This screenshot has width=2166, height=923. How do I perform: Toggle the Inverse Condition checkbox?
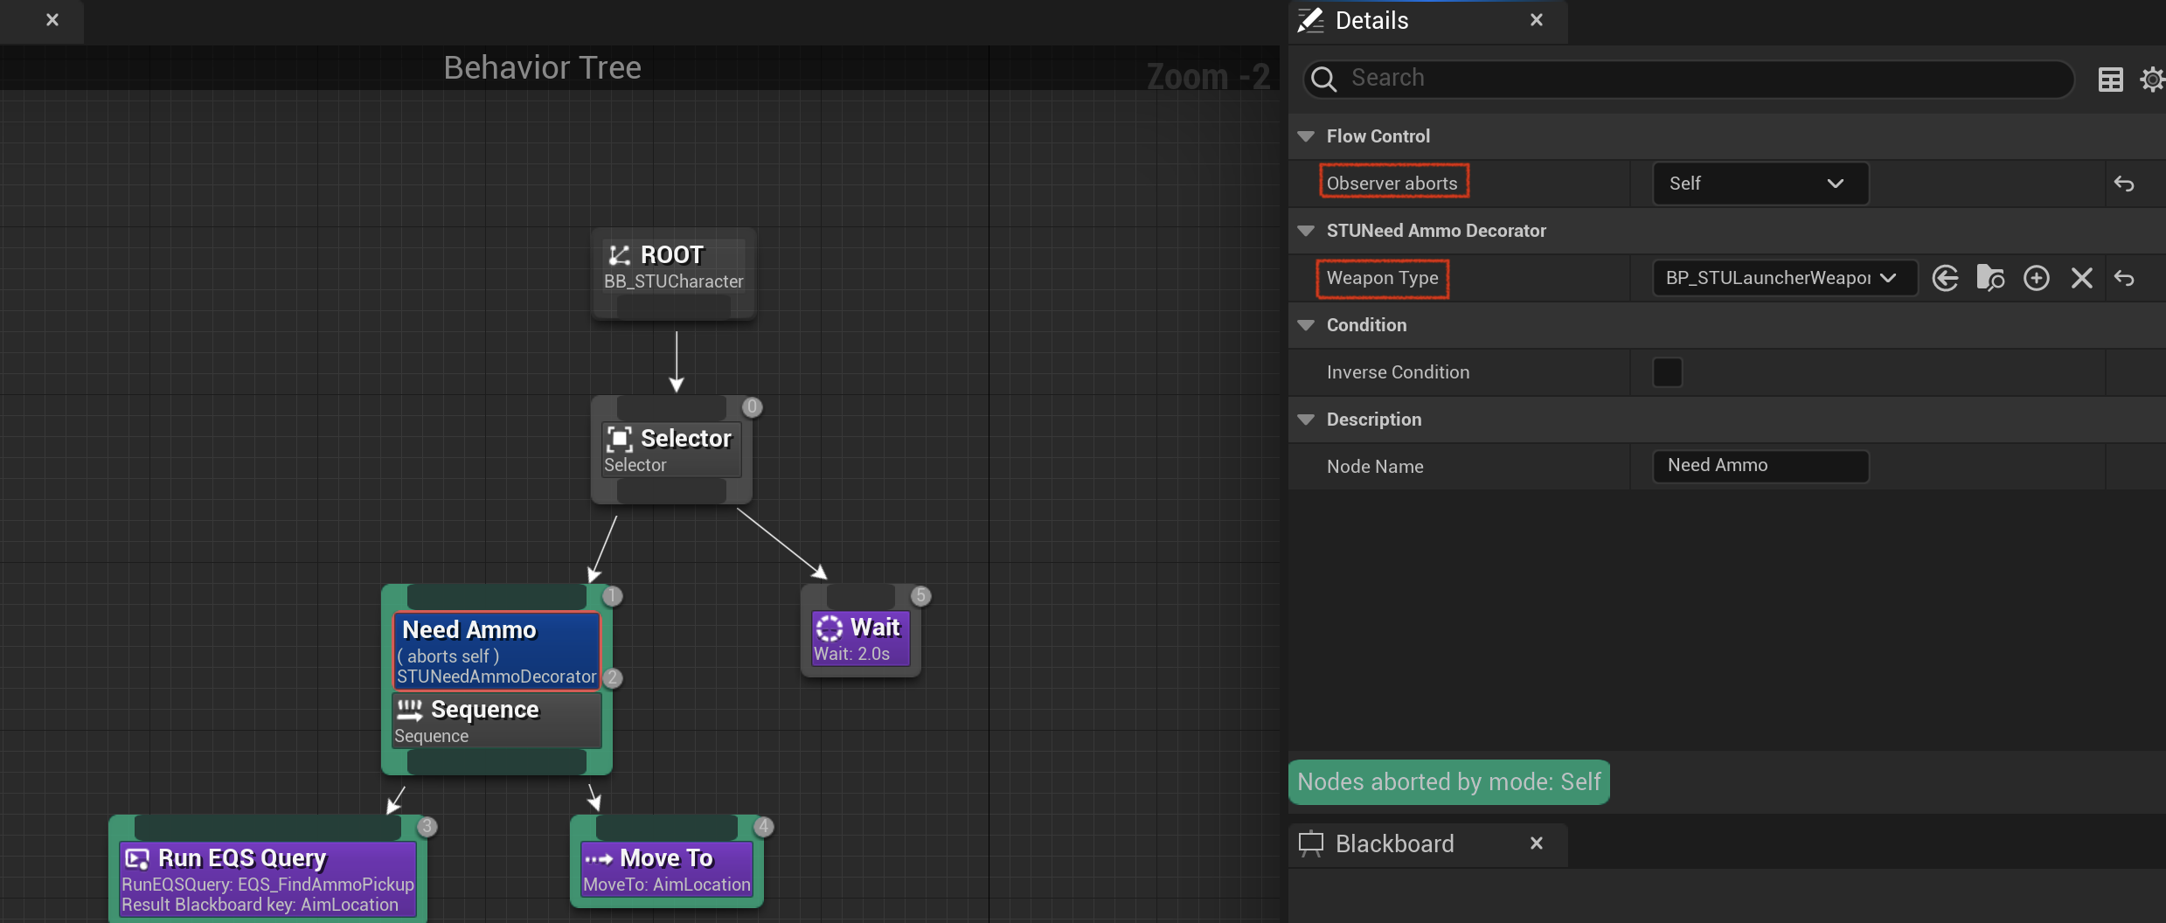click(x=1668, y=372)
